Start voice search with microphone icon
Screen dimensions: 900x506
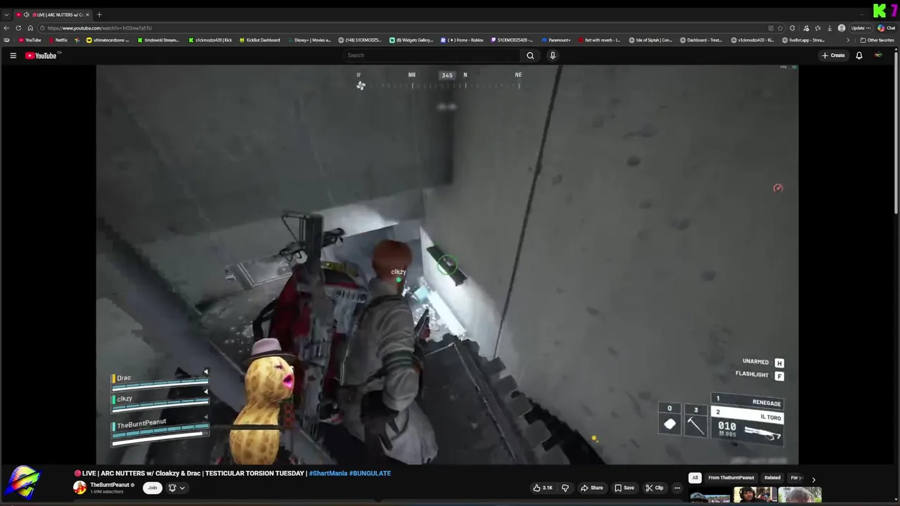coord(553,56)
